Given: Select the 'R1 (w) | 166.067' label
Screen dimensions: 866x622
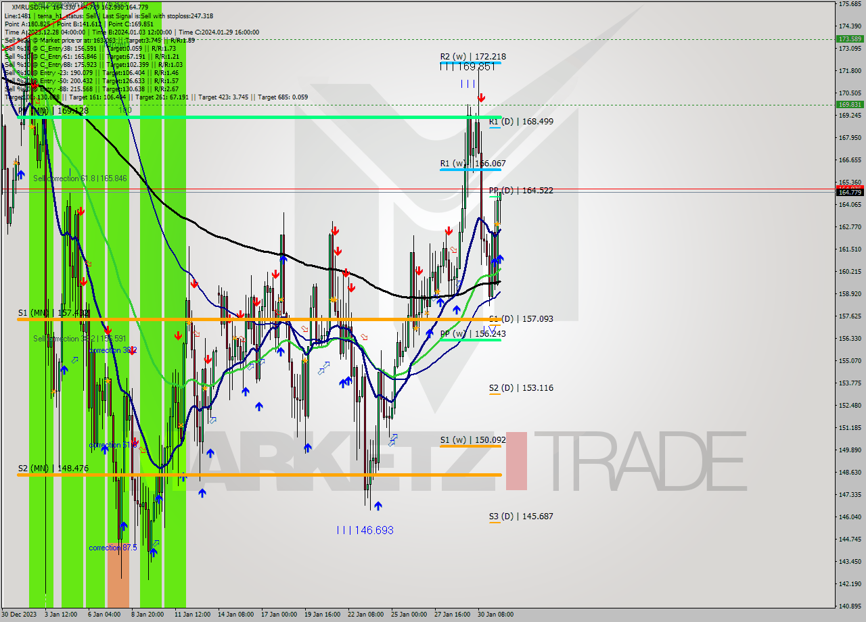Looking at the screenshot, I should click(x=473, y=164).
